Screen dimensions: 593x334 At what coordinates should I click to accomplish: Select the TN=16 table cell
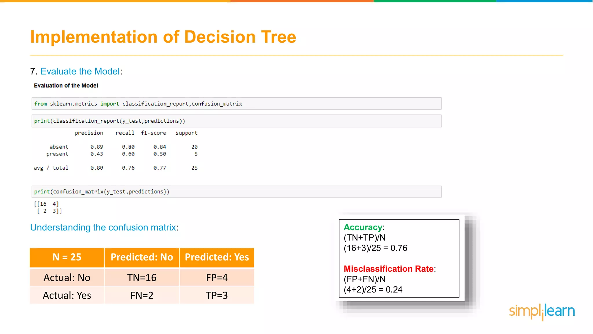pyautogui.click(x=142, y=277)
